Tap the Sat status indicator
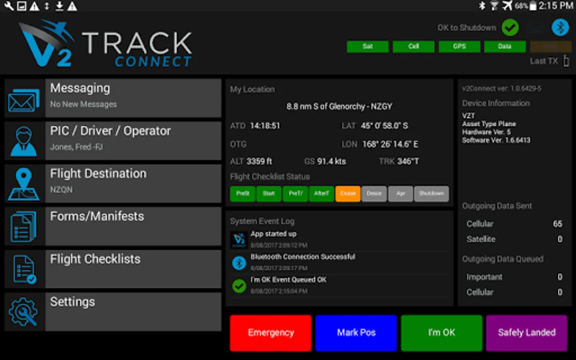The image size is (576, 360). [368, 46]
